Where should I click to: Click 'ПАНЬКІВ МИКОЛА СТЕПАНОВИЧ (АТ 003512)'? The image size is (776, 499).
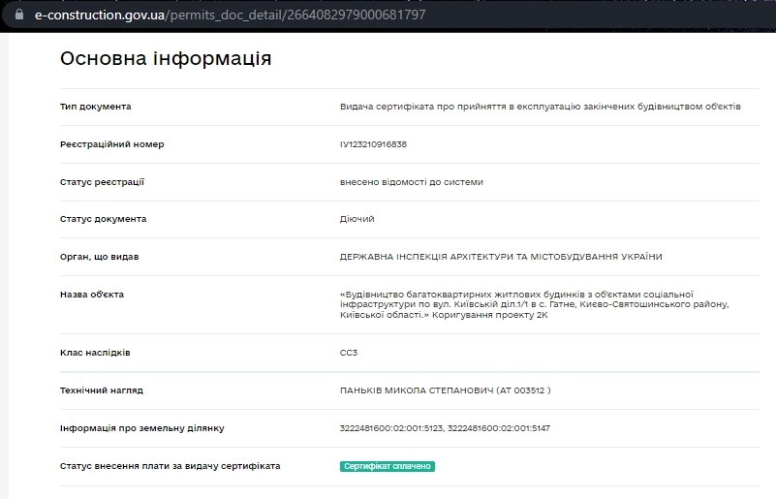(x=446, y=390)
